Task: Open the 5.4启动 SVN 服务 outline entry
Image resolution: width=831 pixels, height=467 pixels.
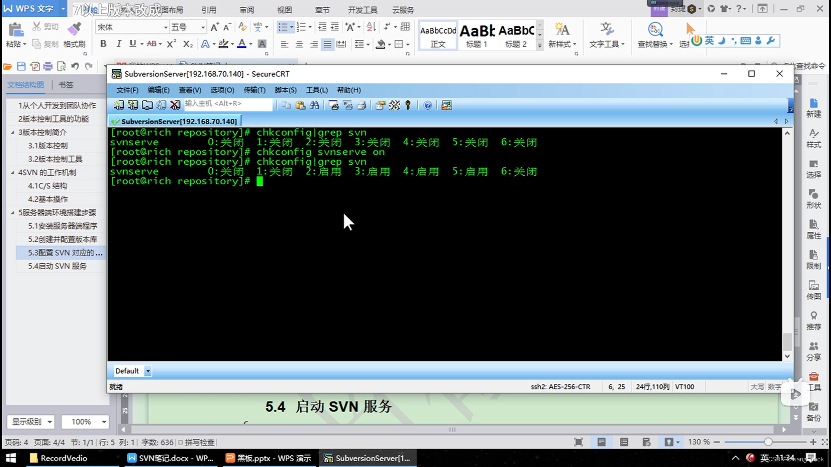Action: [57, 266]
